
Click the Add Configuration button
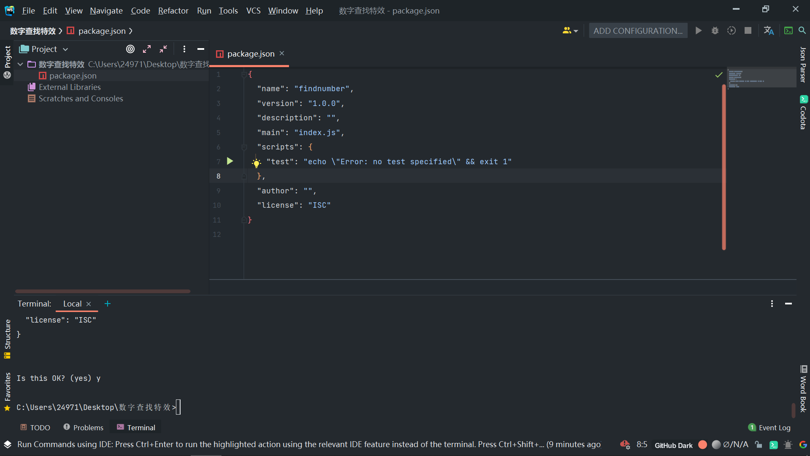[638, 31]
